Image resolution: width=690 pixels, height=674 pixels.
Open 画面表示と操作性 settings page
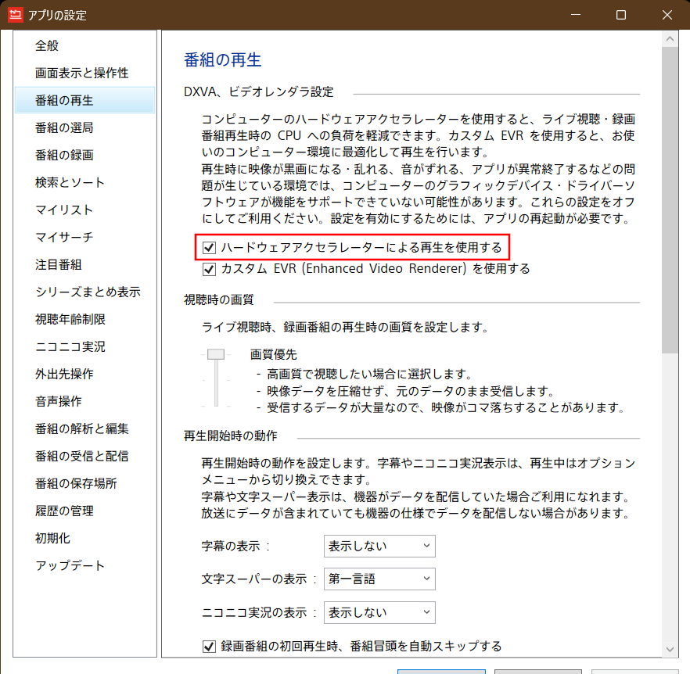81,73
